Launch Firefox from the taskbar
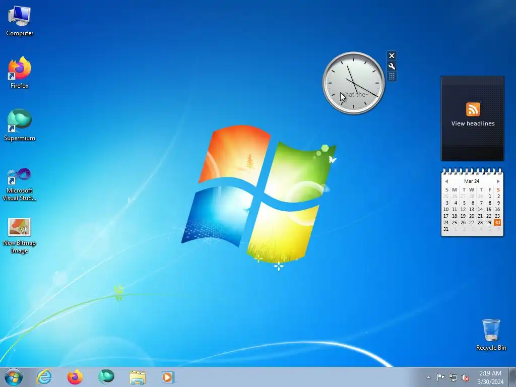Image resolution: width=516 pixels, height=387 pixels. tap(75, 377)
